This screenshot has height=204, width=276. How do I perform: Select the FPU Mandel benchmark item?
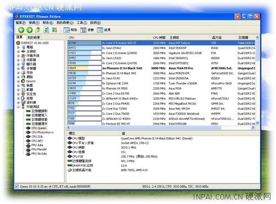click(39, 149)
